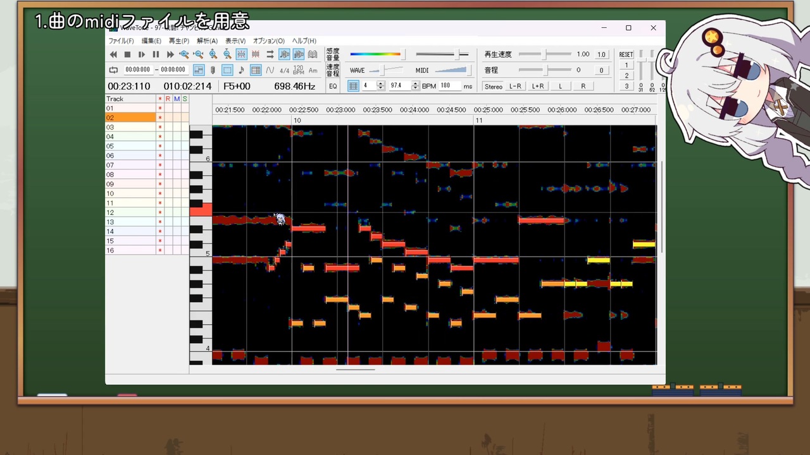Select the 速度/音程 tab

[333, 70]
